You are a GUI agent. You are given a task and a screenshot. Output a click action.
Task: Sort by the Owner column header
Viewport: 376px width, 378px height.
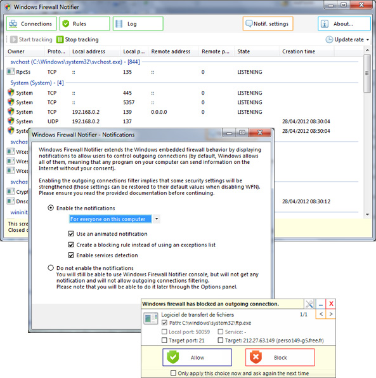click(x=25, y=51)
